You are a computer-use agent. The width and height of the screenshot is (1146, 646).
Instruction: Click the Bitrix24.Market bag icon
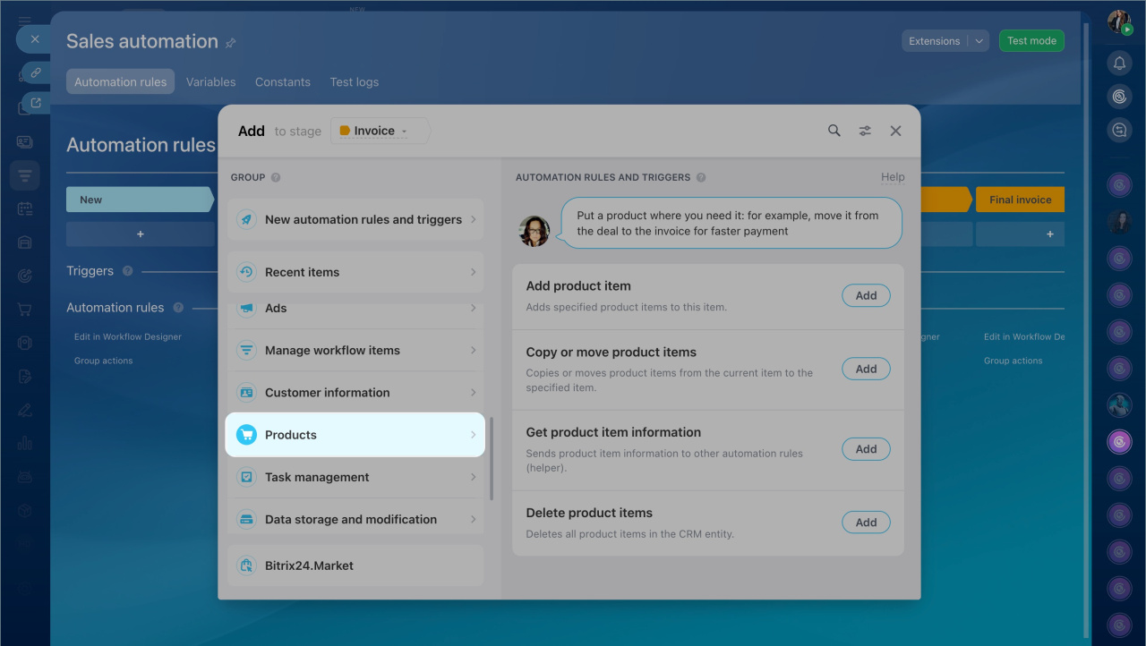246,565
